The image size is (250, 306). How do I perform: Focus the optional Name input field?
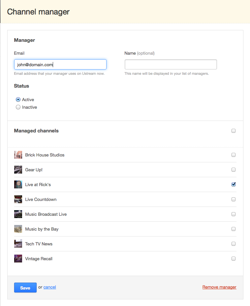pos(171,65)
